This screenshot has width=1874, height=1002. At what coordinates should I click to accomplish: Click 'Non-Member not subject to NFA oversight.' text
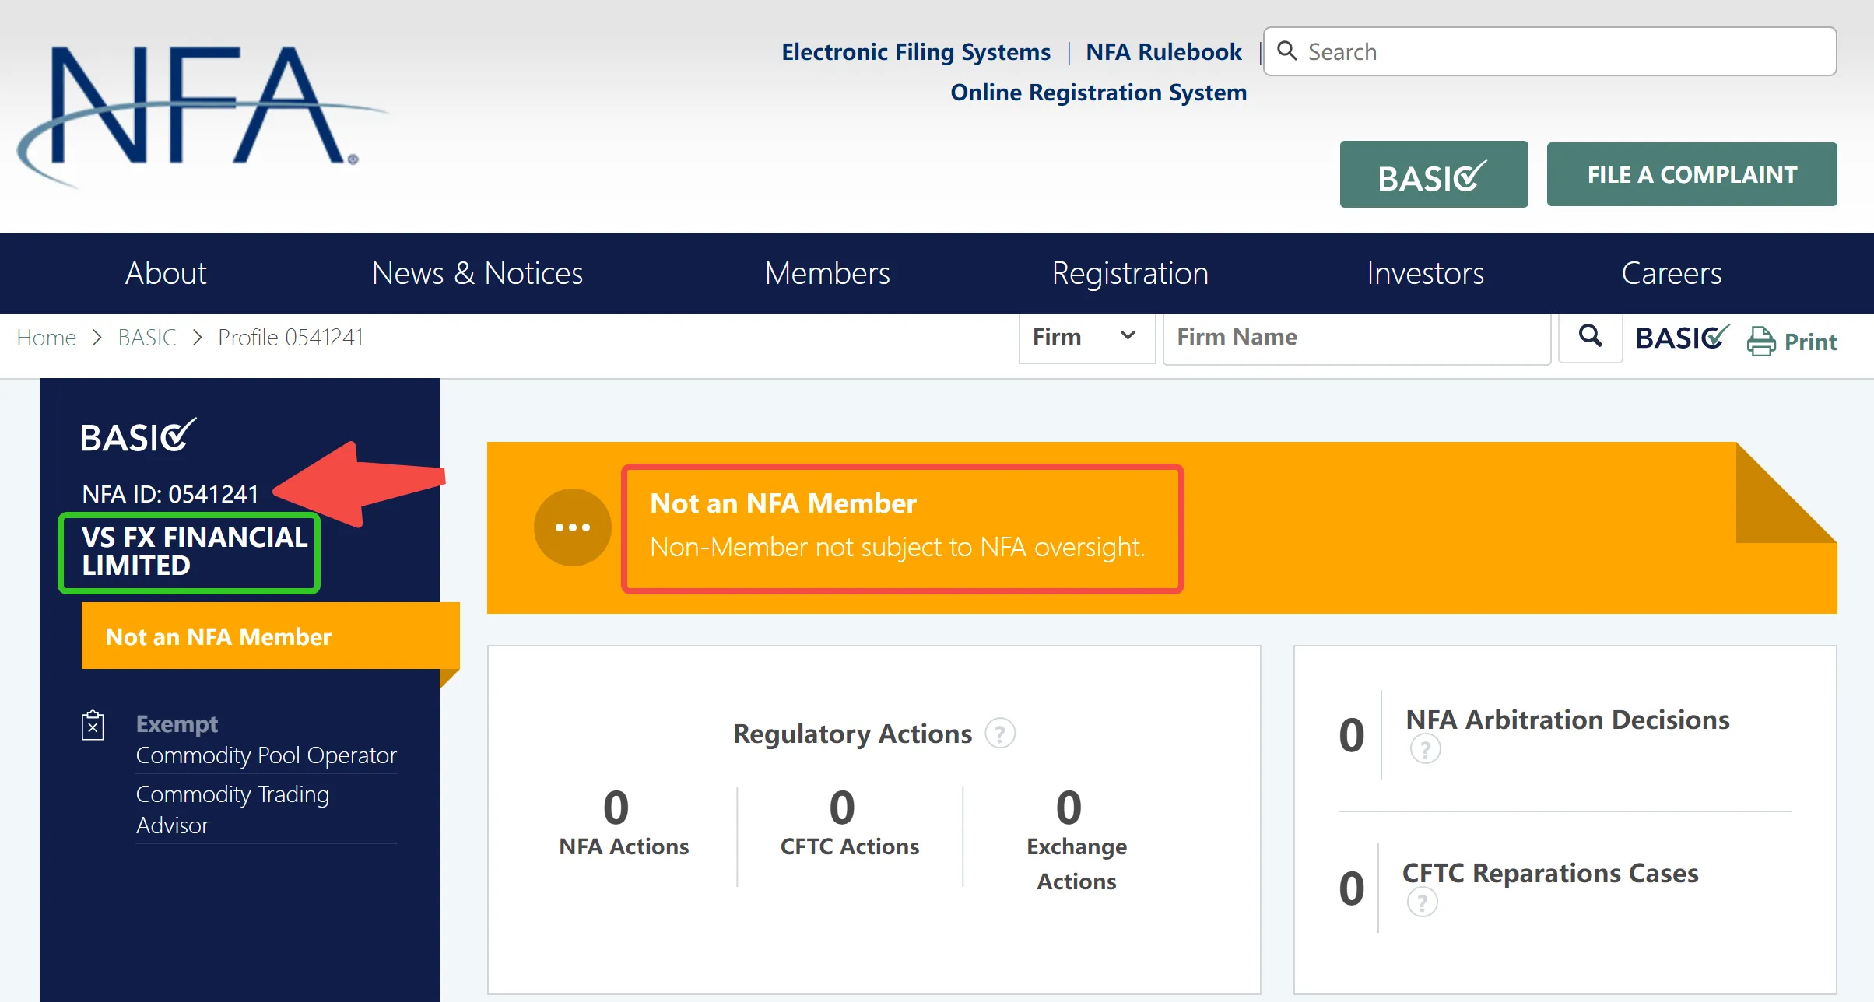click(897, 547)
